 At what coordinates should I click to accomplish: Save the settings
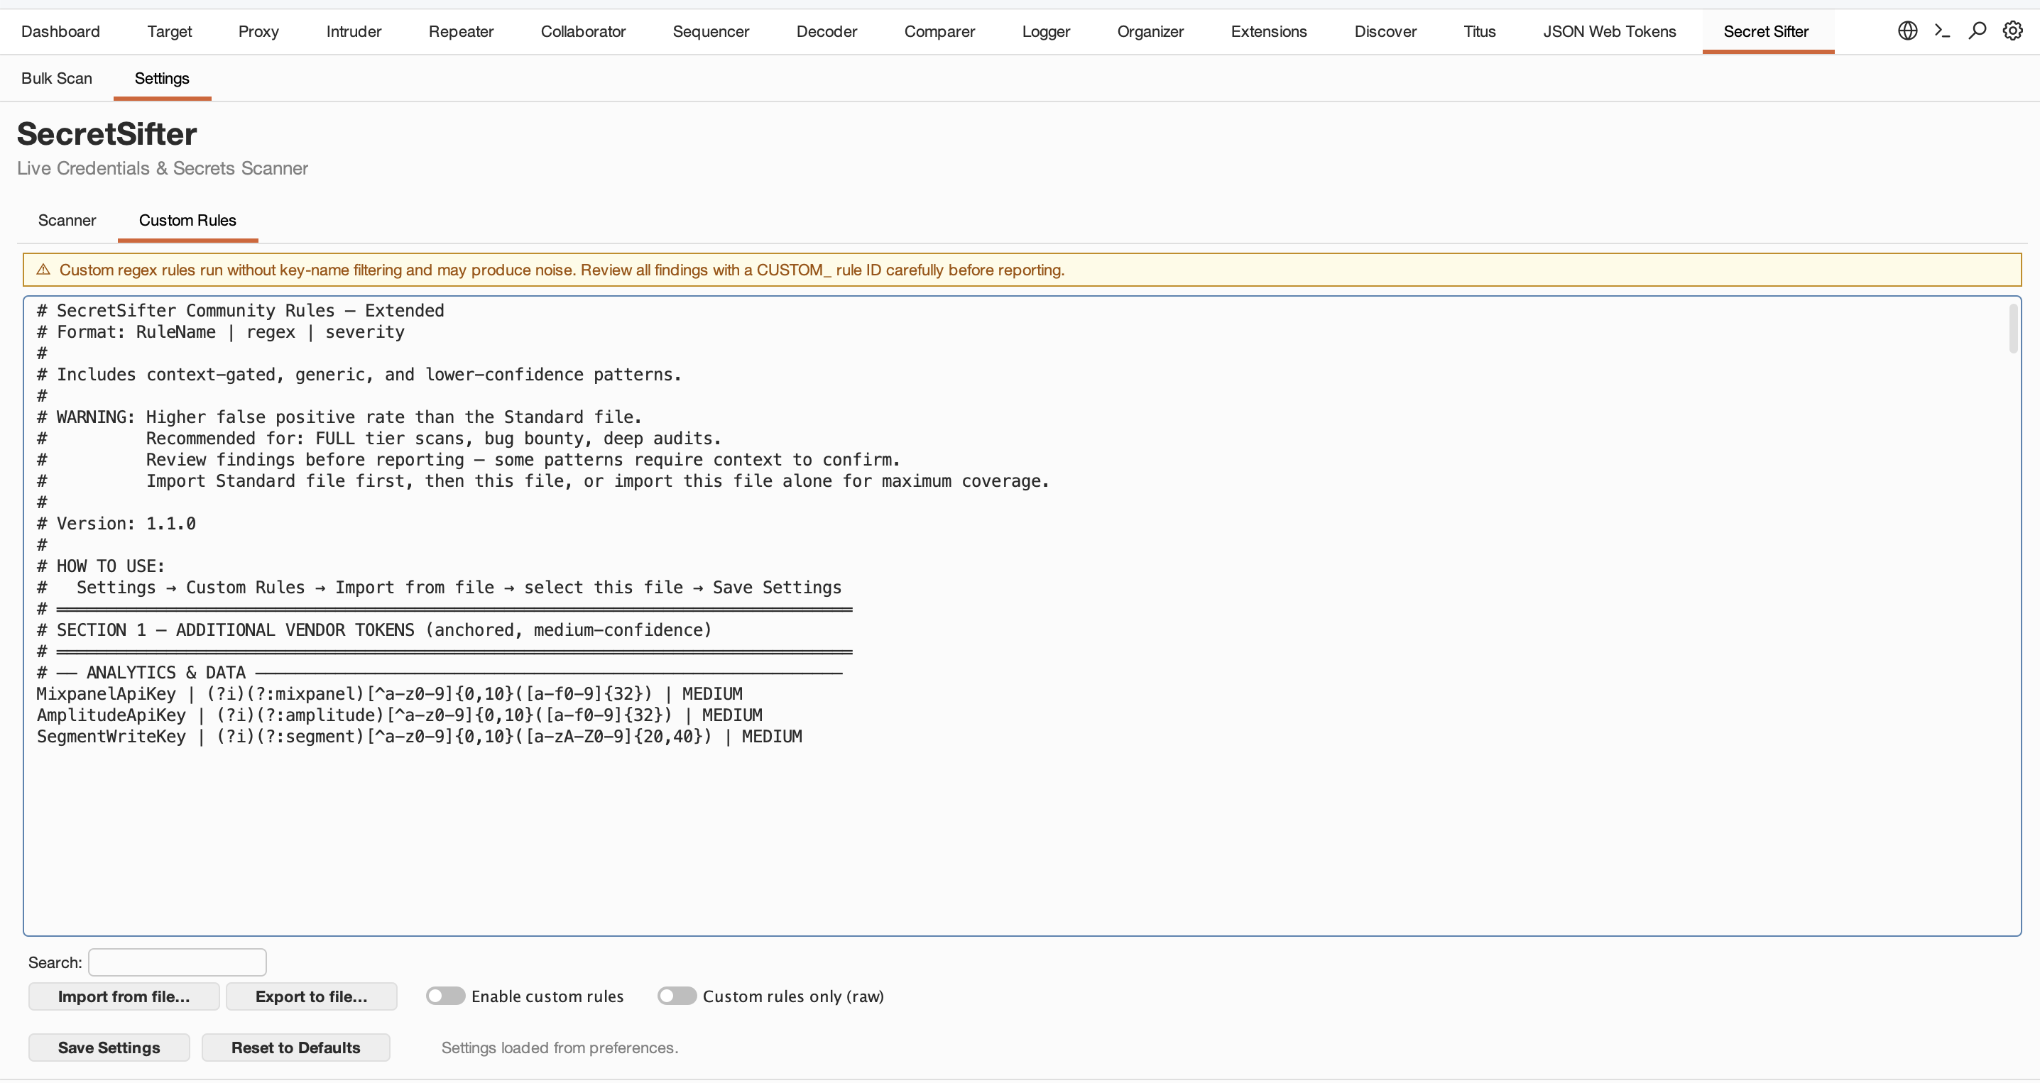[x=109, y=1048]
